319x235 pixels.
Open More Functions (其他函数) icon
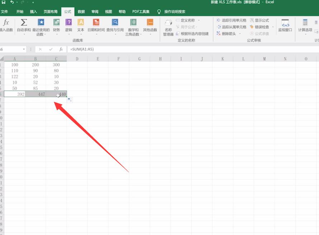coord(150,22)
